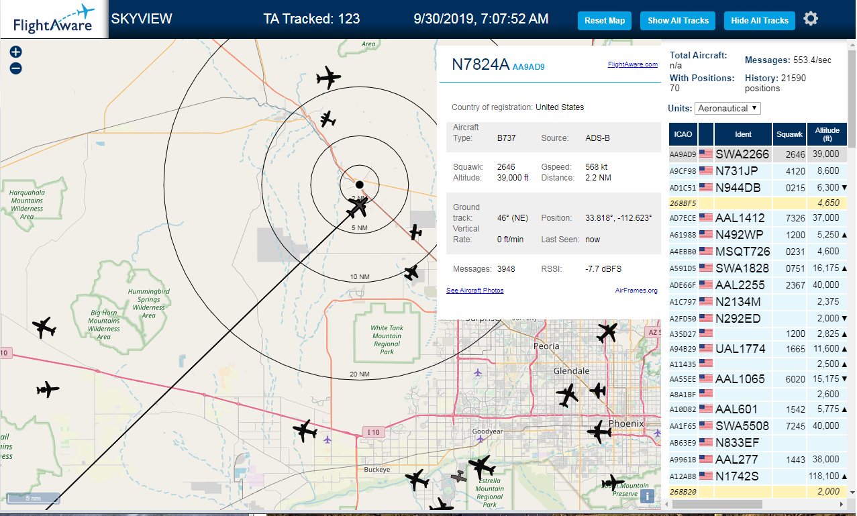Select the N2134M aircraft row
857x516 pixels.
pyautogui.click(x=758, y=302)
